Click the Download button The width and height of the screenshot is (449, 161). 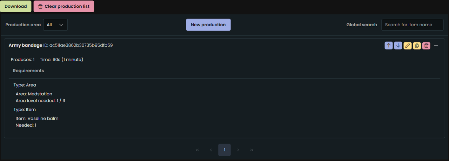[x=16, y=6]
